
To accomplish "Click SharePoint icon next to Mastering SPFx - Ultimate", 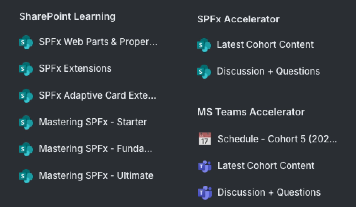I will point(26,176).
